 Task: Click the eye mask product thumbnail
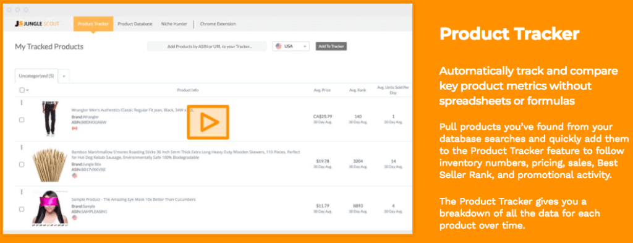coord(49,209)
